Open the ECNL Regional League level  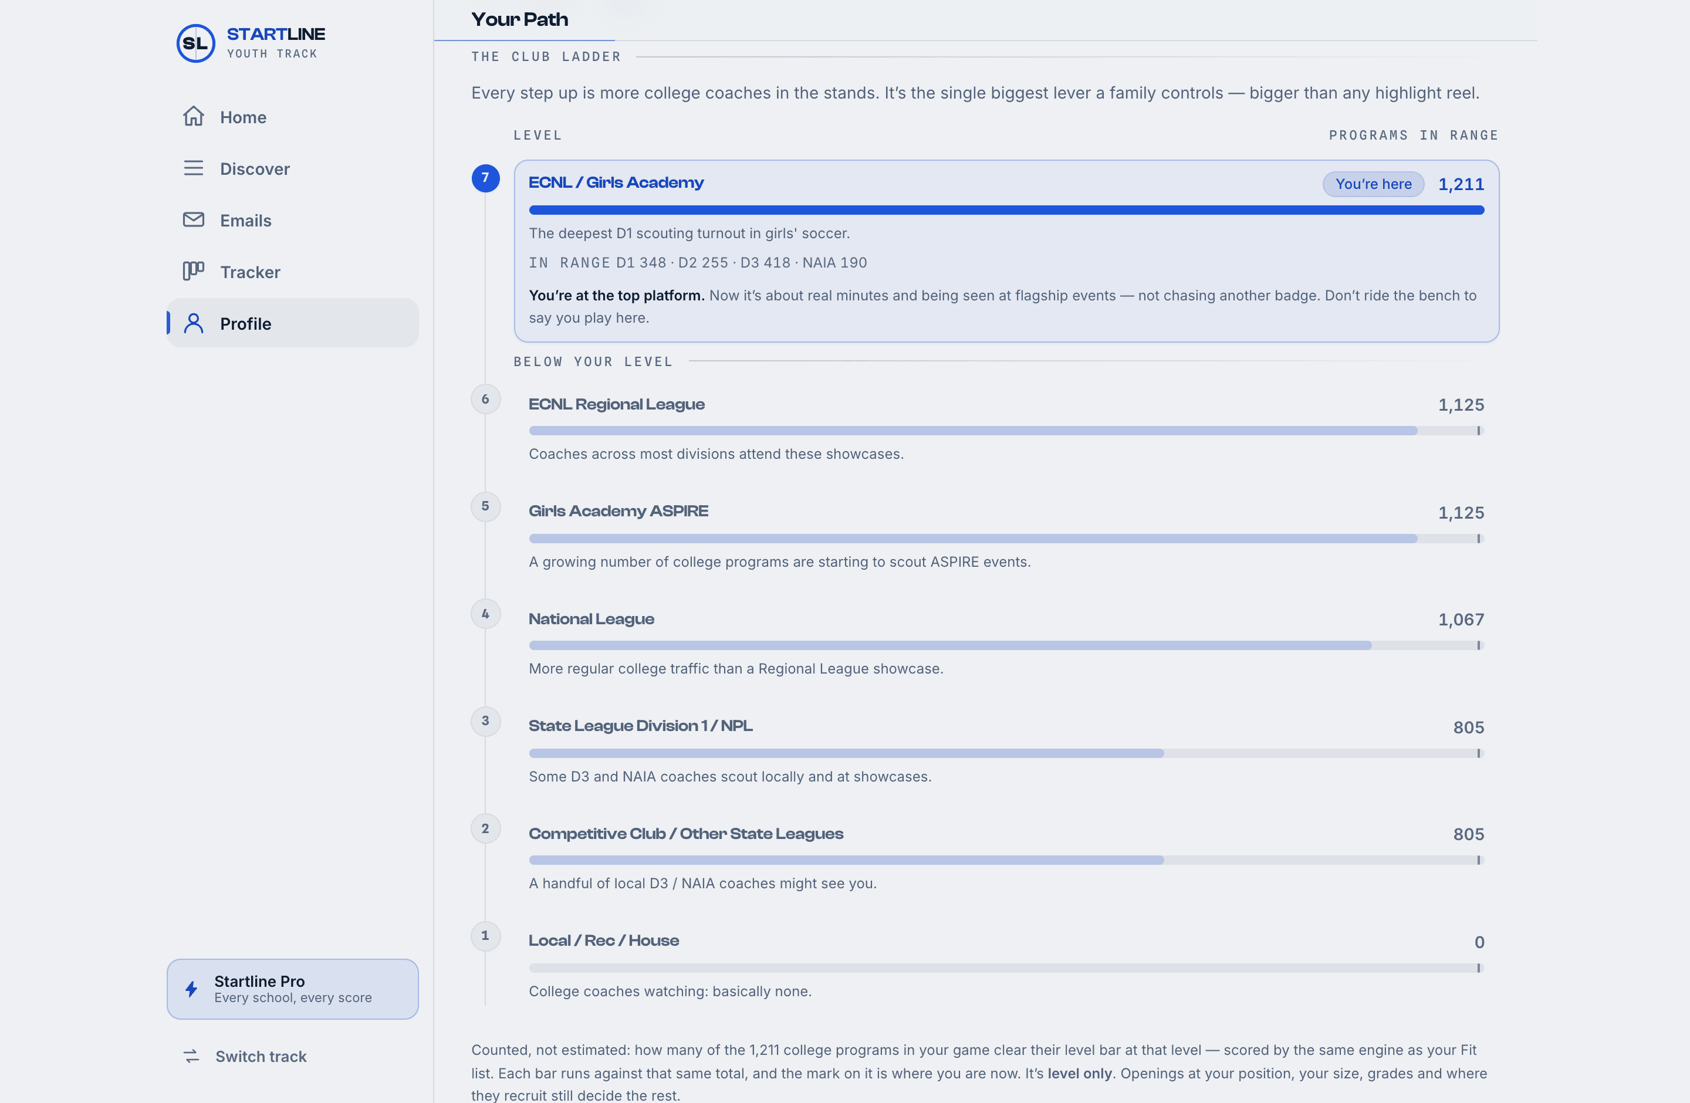[x=616, y=405]
